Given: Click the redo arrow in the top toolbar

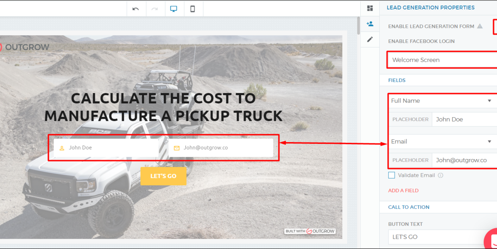Looking at the screenshot, I should click(x=155, y=9).
